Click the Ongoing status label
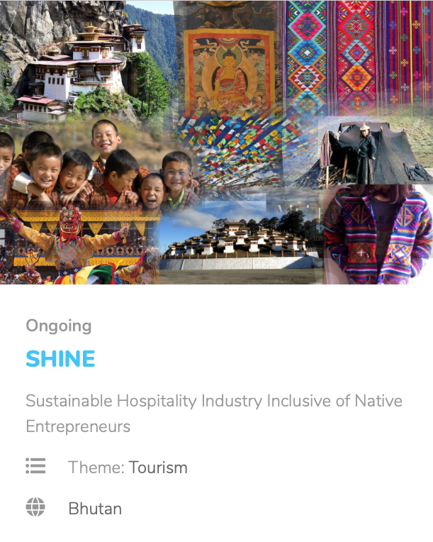 pyautogui.click(x=59, y=326)
